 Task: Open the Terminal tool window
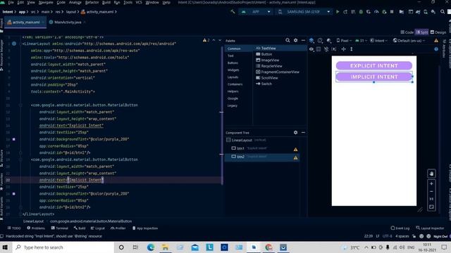(59, 228)
